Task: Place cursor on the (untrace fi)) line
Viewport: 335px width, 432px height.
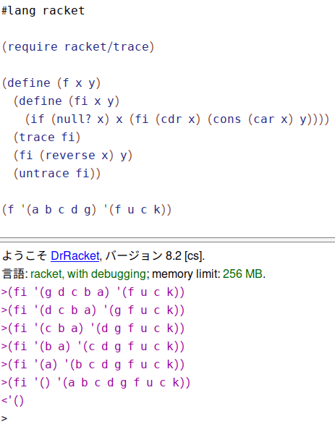Action: (x=57, y=173)
